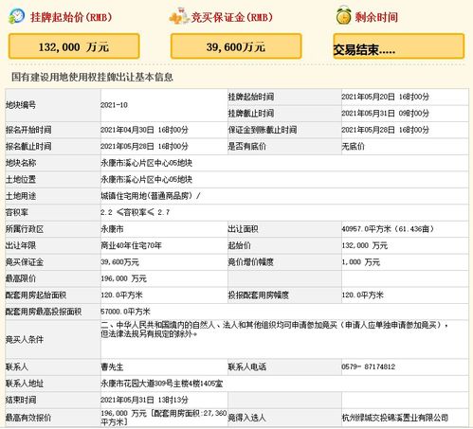Click listing deadline 2021年05月31日 09时00分

[385, 114]
